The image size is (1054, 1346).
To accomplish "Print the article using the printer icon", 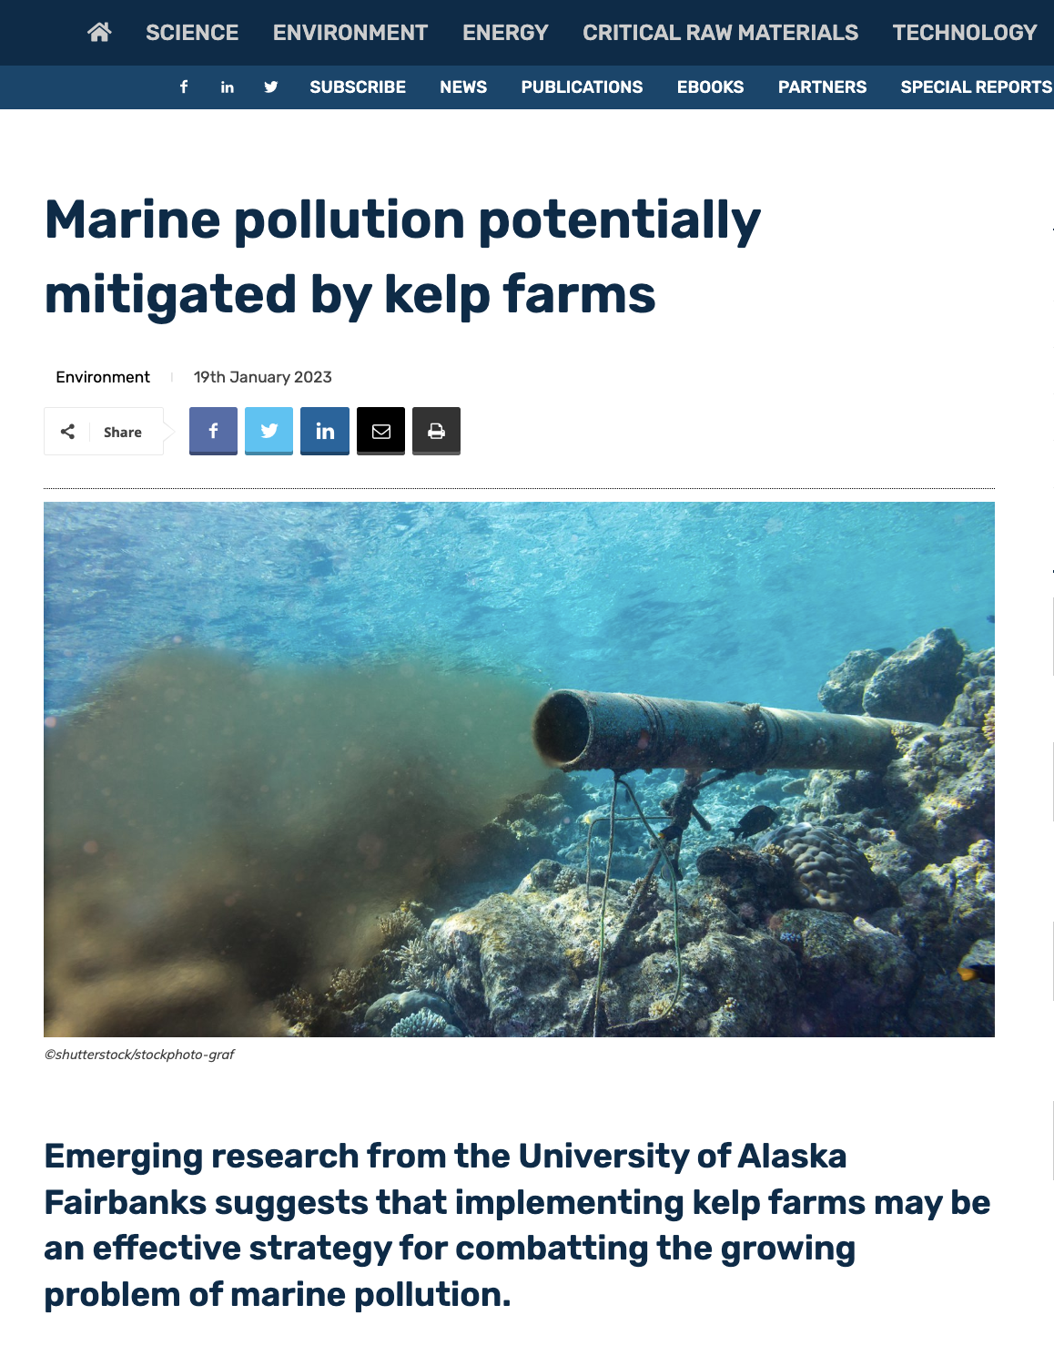I will click(x=436, y=431).
